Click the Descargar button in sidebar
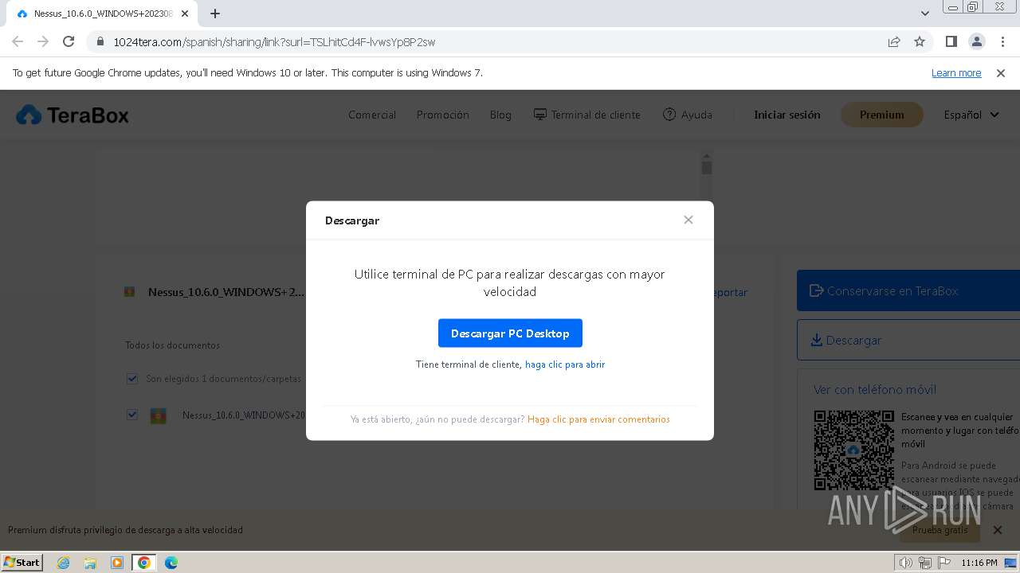 pos(908,340)
